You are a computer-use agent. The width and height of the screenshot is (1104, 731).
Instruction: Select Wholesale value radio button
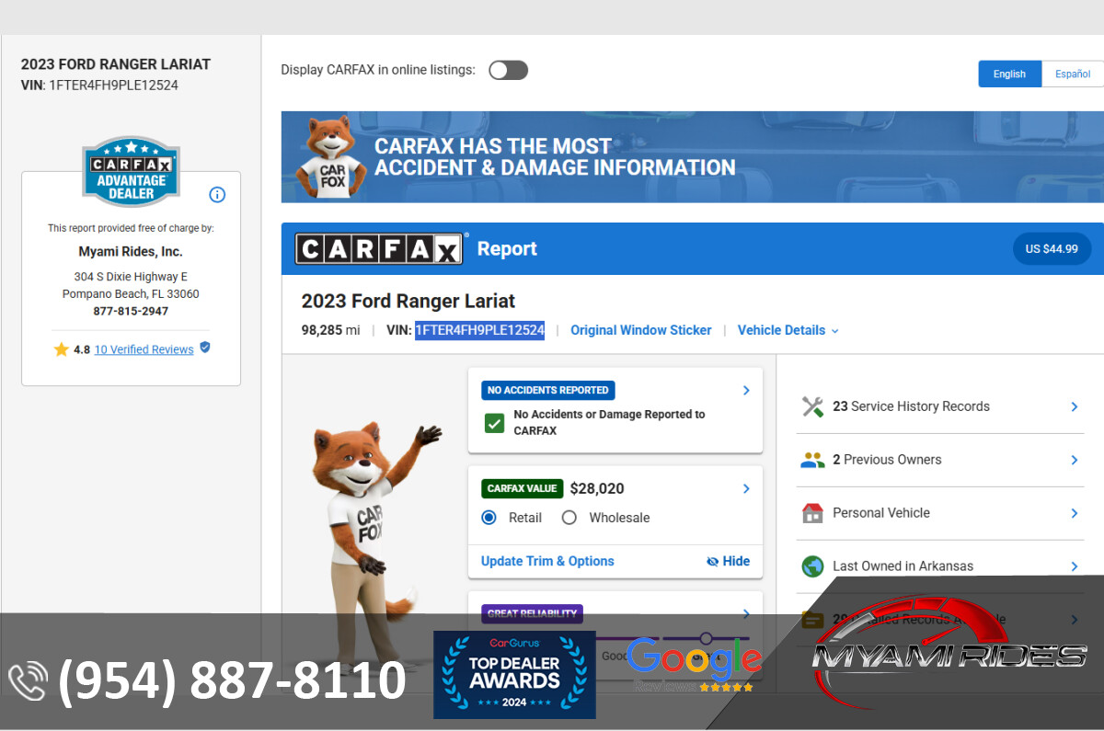[x=569, y=518]
